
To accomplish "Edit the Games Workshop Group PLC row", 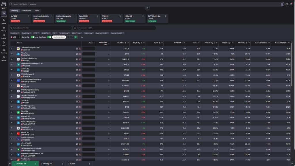I will (x=77, y=49).
